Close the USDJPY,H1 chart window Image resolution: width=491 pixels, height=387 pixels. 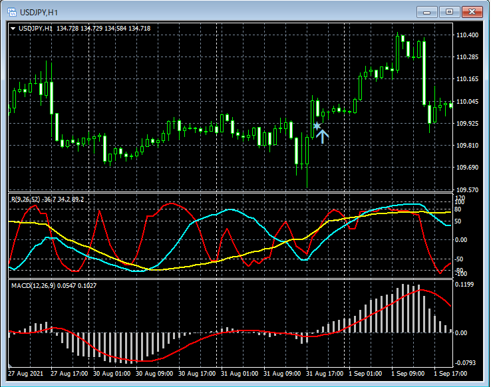[x=472, y=12]
